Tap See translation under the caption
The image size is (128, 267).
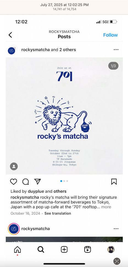pyautogui.click(x=58, y=213)
